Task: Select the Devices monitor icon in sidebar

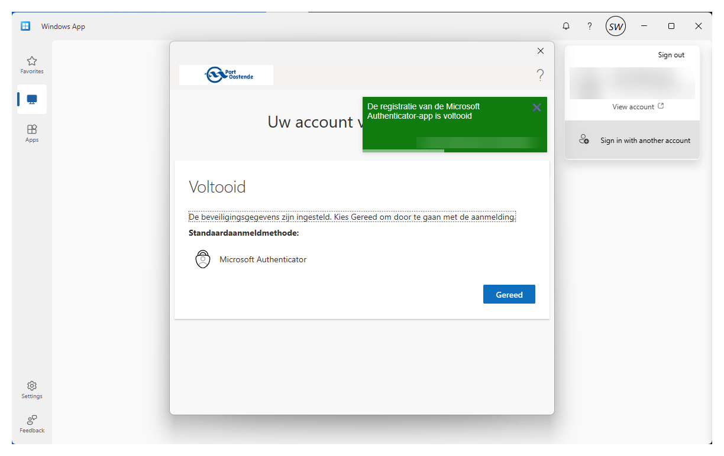Action: pyautogui.click(x=32, y=99)
